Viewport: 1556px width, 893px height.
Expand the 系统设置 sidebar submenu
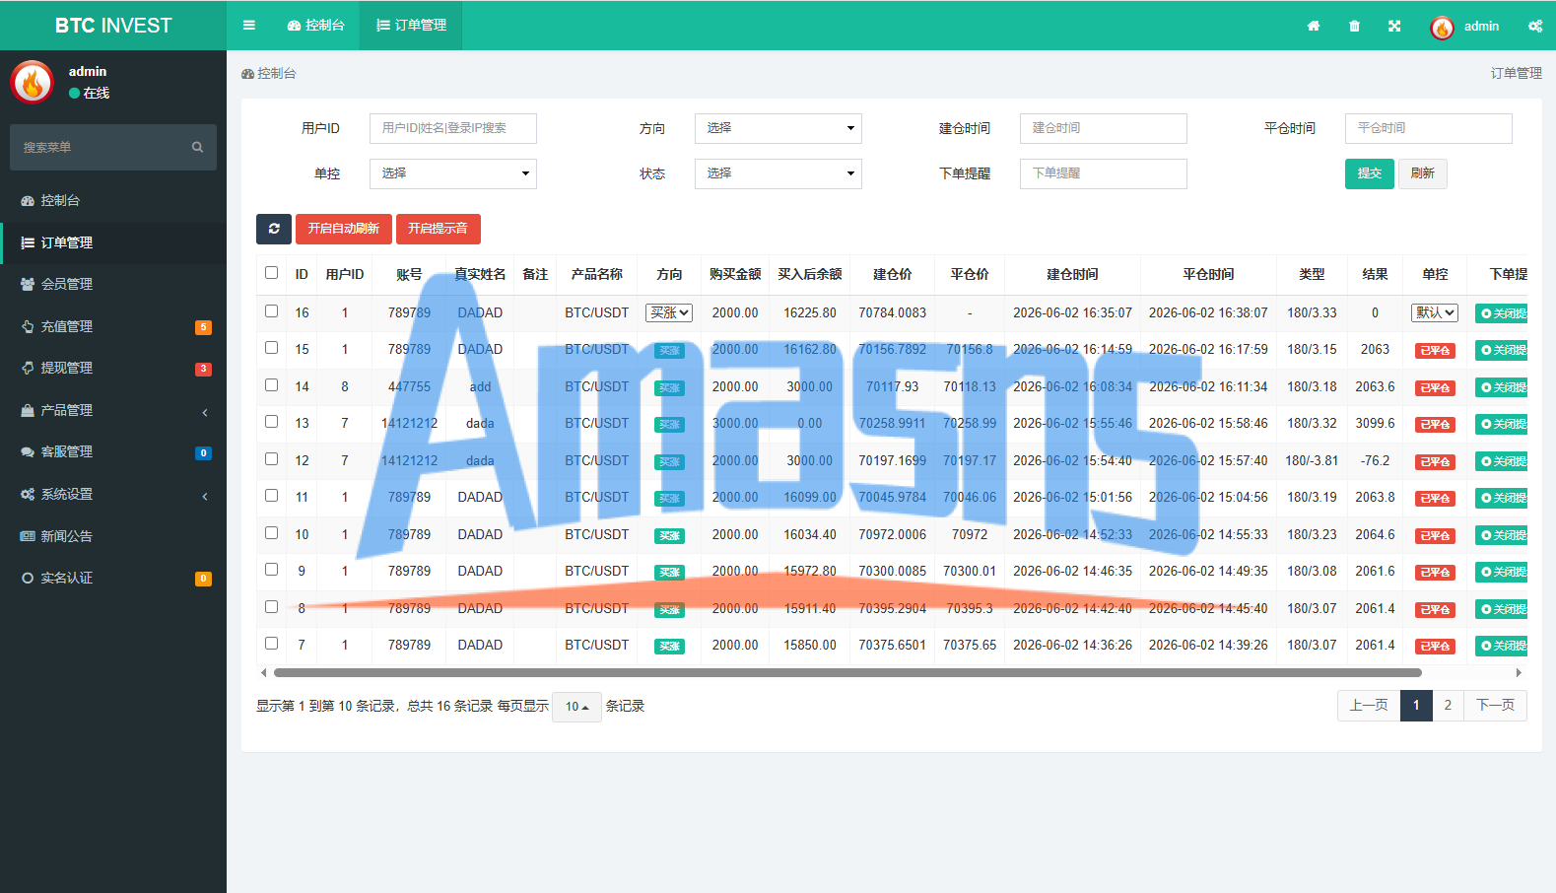(x=113, y=494)
